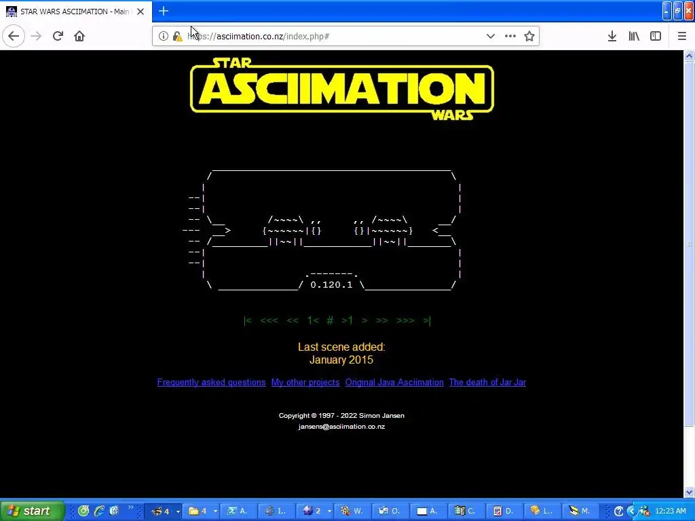Click the system tray clock 12:23 AM
Screen dimensions: 695x521
pos(670,511)
